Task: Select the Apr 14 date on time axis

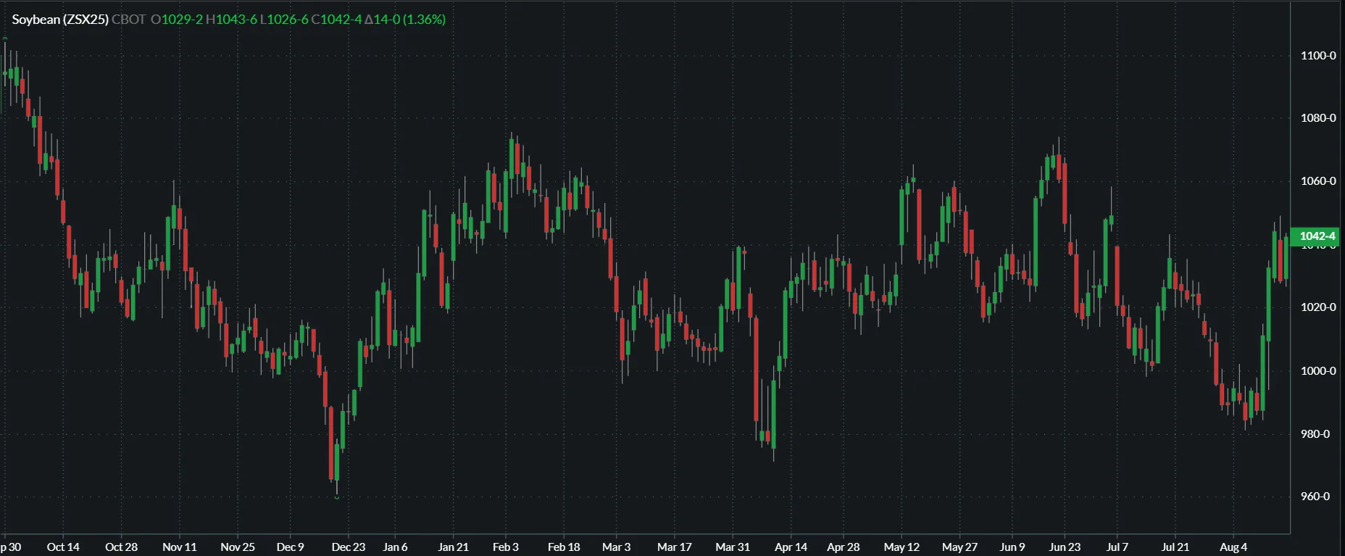Action: [x=791, y=547]
